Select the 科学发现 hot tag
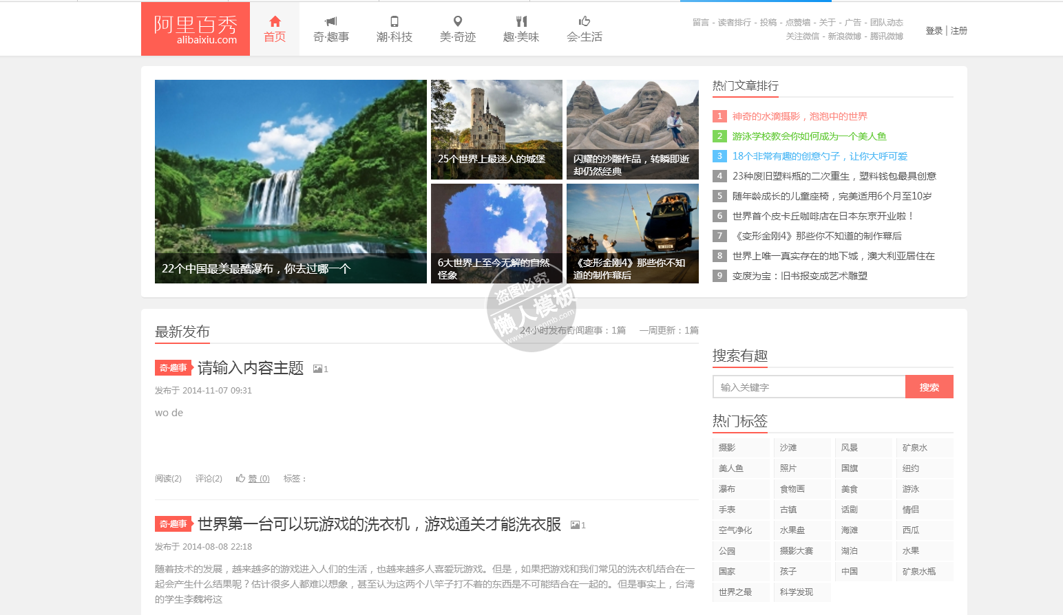1063x615 pixels. pos(803,592)
